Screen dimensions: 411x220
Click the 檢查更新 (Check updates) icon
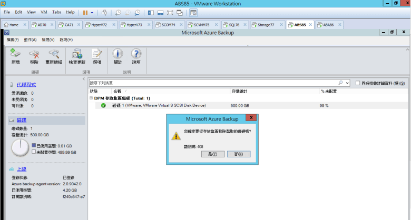77,54
